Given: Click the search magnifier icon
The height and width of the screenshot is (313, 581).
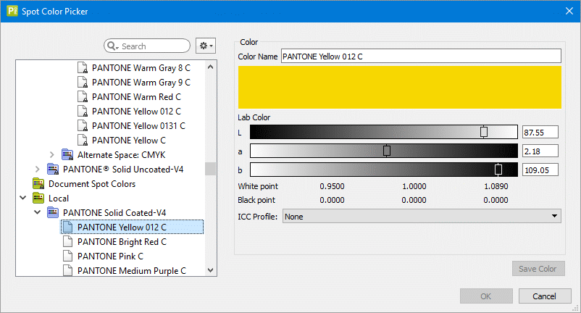Looking at the screenshot, I should tap(112, 46).
